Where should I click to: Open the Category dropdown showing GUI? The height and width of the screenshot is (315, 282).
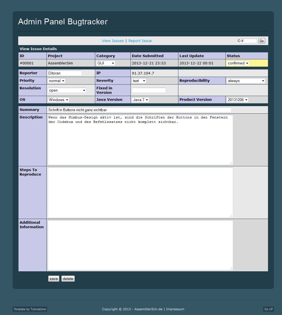106,63
